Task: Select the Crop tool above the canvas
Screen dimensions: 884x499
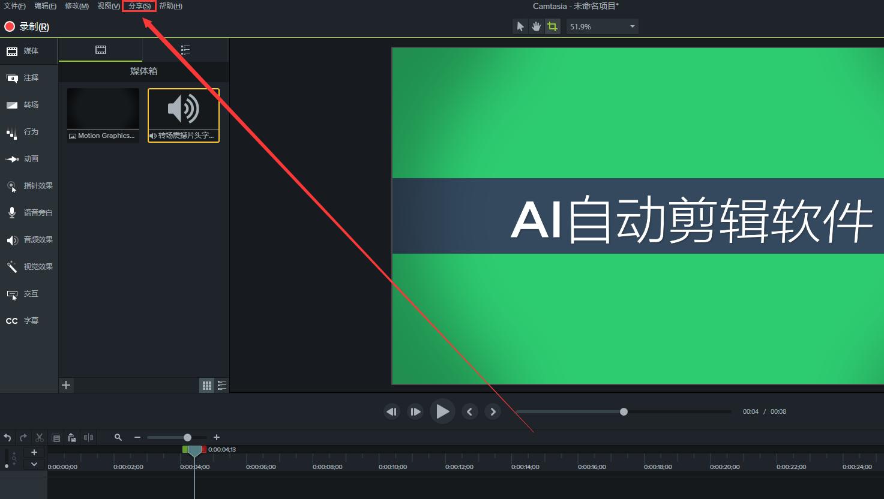Action: click(552, 26)
